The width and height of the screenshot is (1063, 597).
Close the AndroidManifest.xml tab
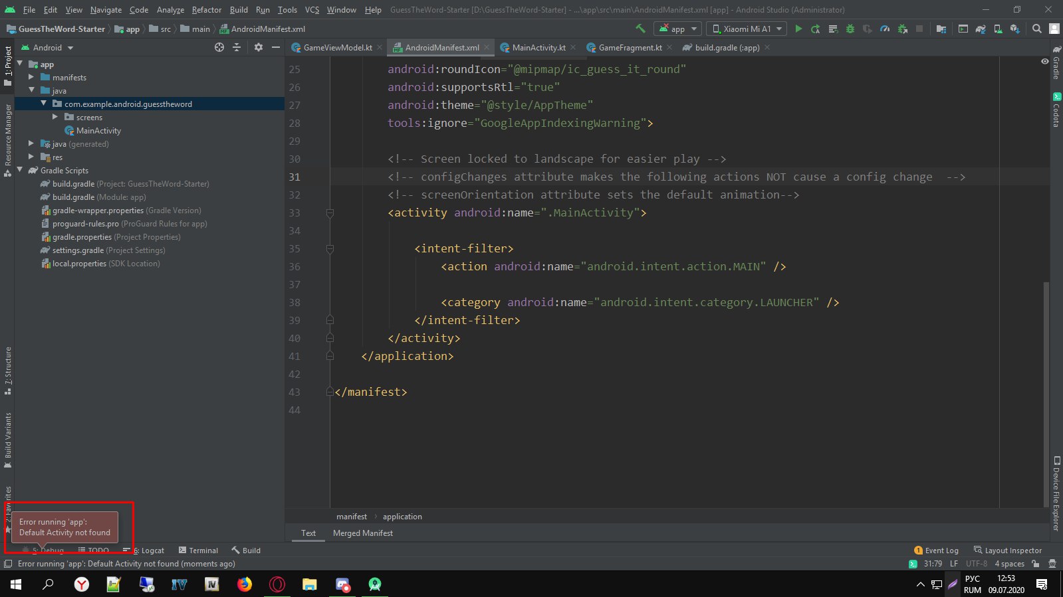pos(487,47)
